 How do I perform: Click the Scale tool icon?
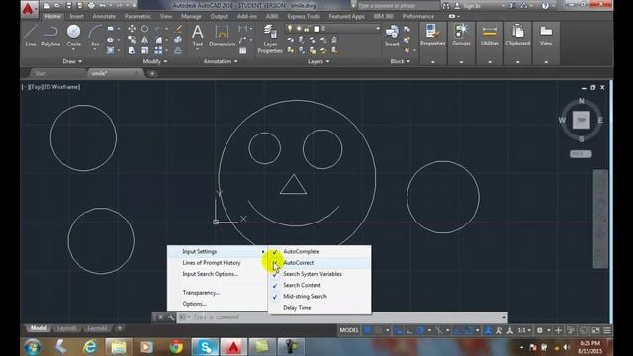pyautogui.click(x=145, y=50)
